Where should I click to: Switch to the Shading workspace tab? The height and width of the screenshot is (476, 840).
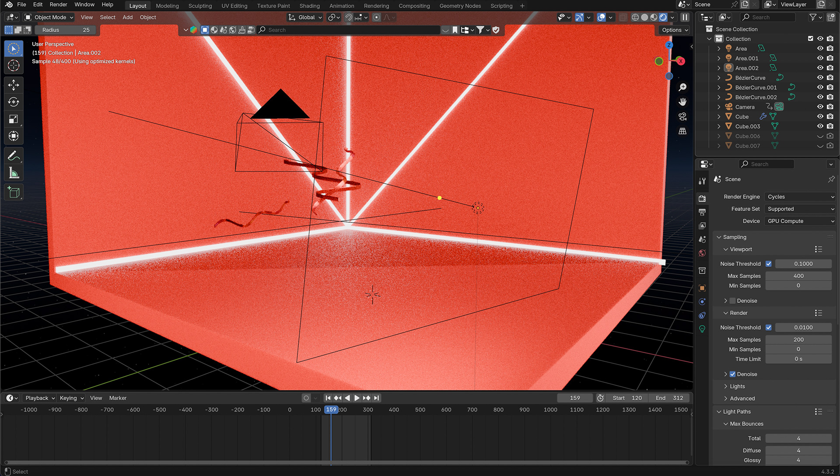[309, 6]
